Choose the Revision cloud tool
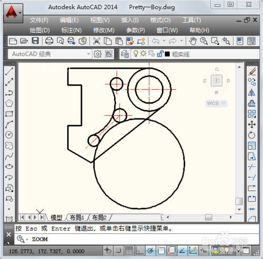 (9, 145)
